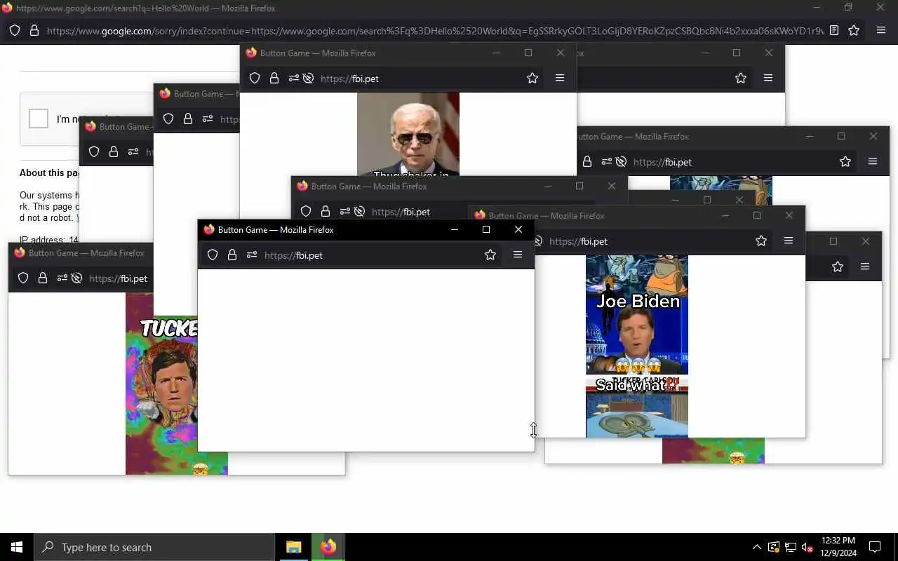Click the Type here to search box
Viewport: 898px width, 561px height.
(x=154, y=547)
